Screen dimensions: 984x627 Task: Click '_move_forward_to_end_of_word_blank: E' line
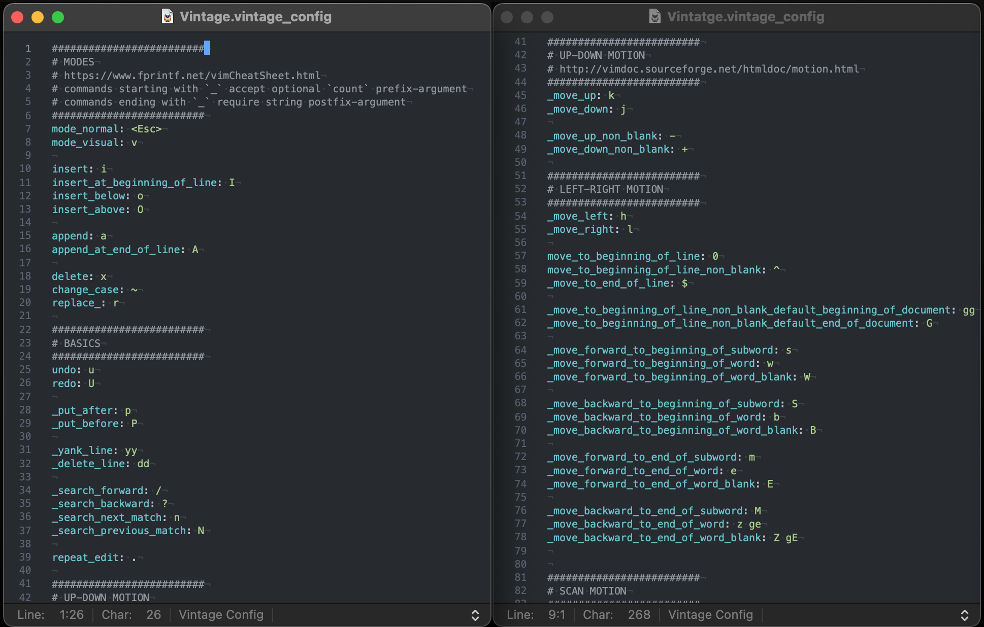pos(660,484)
